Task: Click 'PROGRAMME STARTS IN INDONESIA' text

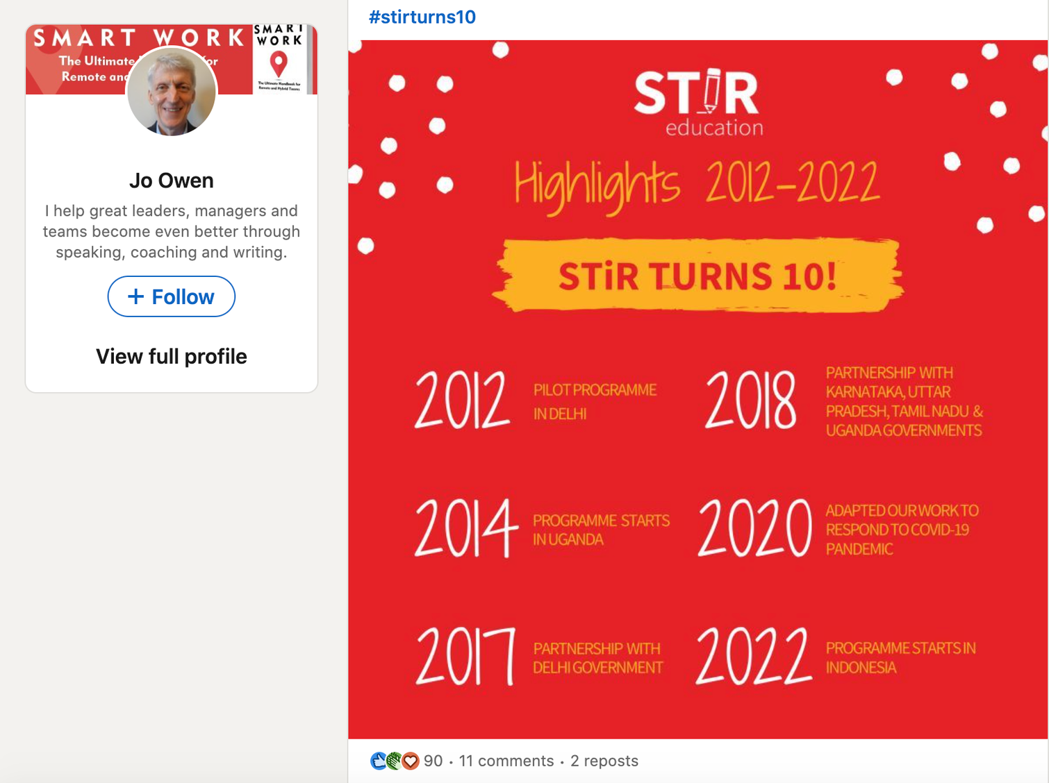Action: [900, 657]
